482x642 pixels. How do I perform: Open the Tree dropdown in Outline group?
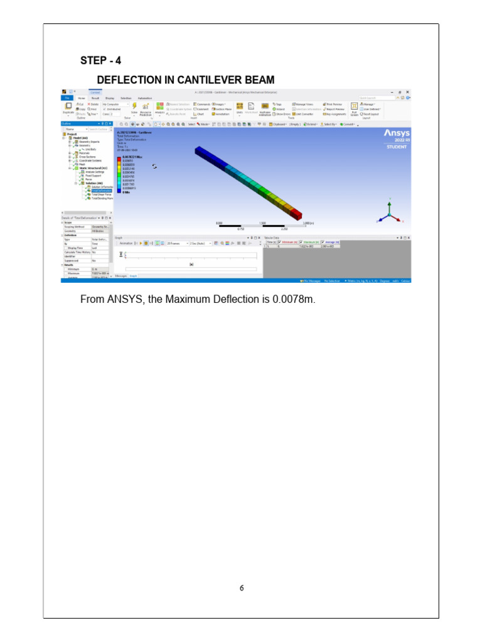tap(93, 114)
